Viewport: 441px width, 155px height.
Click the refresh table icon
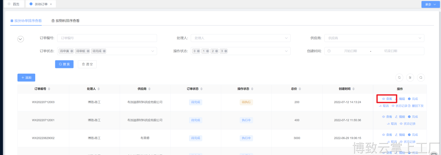pos(399,77)
